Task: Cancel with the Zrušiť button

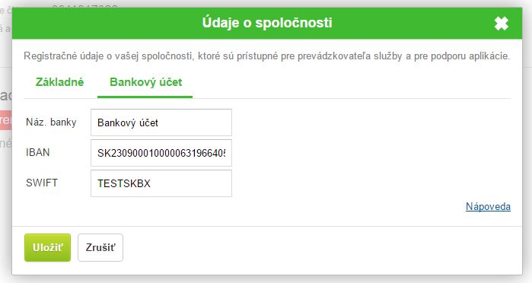Action: click(100, 247)
